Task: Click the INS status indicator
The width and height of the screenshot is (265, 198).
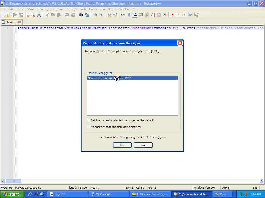Action: pyautogui.click(x=255, y=188)
